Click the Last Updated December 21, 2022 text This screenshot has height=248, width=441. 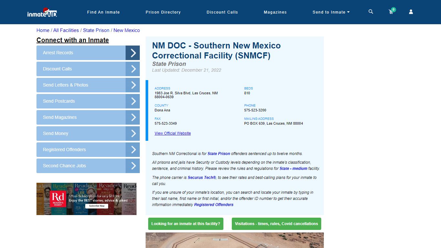187,70
